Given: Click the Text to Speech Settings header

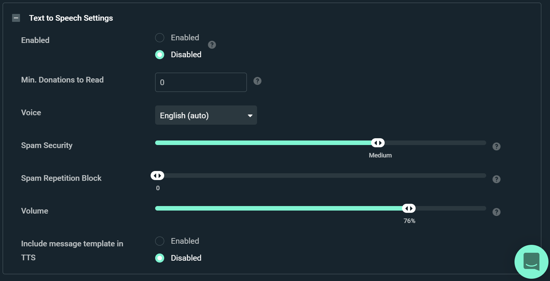Looking at the screenshot, I should click(71, 18).
